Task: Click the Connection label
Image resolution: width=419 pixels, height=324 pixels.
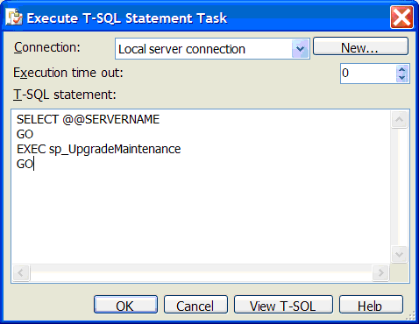Action: point(47,47)
